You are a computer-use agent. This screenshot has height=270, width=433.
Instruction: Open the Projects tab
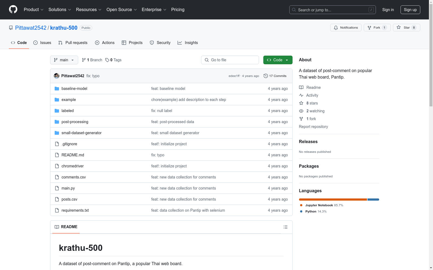[x=132, y=43]
